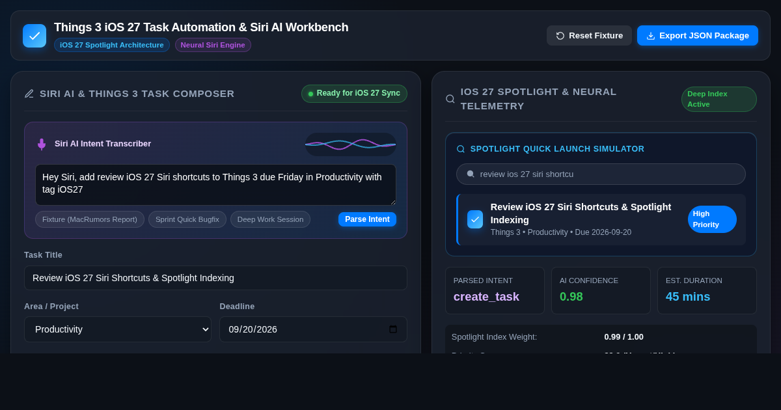Click the Spotlight Index Weight label
Screen dimensions: 781x410
(x=494, y=337)
